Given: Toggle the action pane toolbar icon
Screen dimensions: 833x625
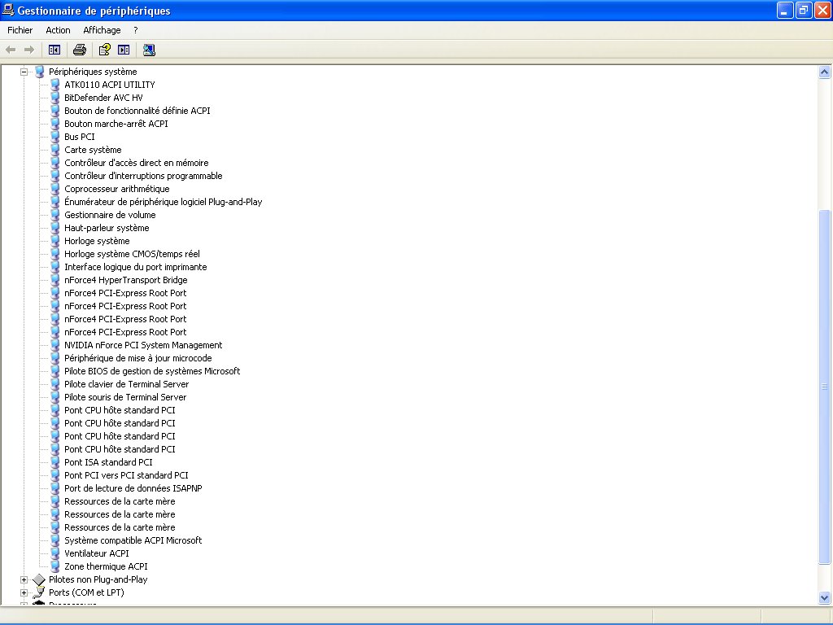Looking at the screenshot, I should (x=124, y=50).
